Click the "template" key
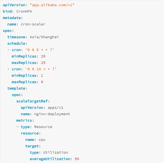The image size is (164, 163). (17, 88)
